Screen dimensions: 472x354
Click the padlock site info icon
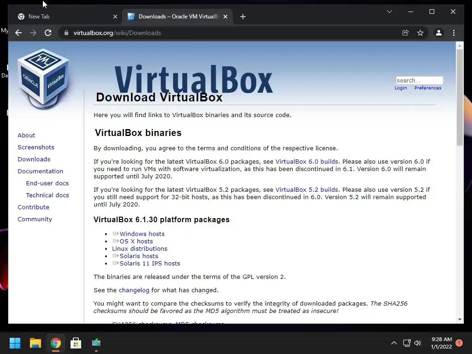pos(66,33)
